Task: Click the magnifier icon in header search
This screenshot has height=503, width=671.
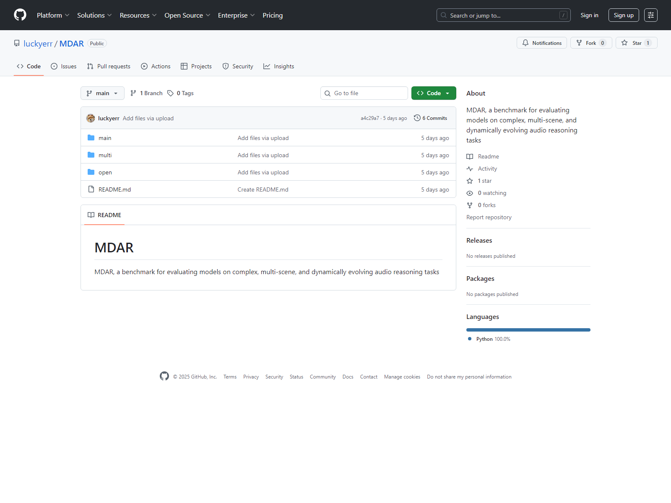Action: pyautogui.click(x=444, y=15)
